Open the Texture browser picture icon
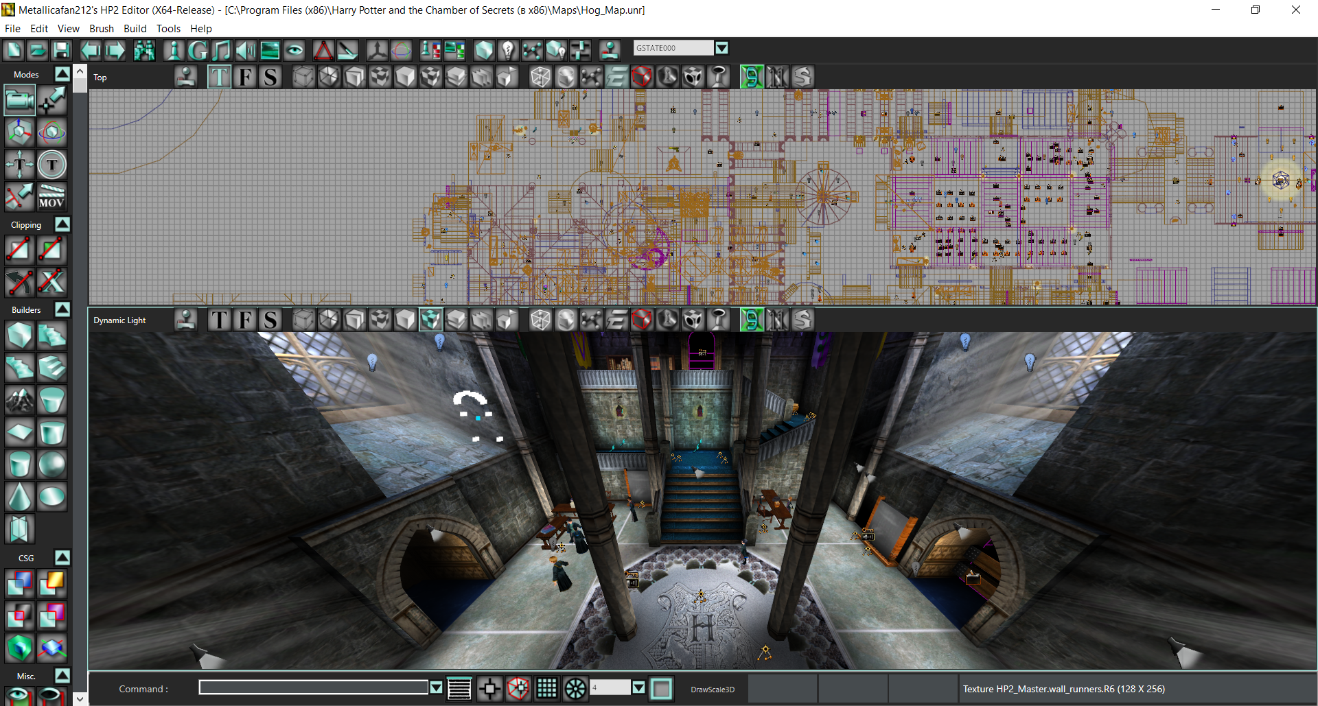The width and height of the screenshot is (1318, 706). click(x=270, y=50)
